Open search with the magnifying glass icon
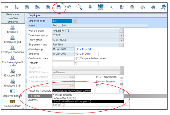This screenshot has width=170, height=115. point(79,7)
